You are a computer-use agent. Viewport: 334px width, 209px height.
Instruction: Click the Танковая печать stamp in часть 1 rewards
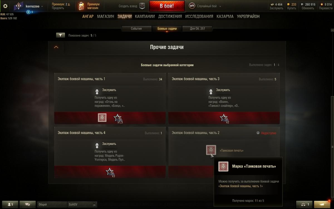tap(102, 118)
